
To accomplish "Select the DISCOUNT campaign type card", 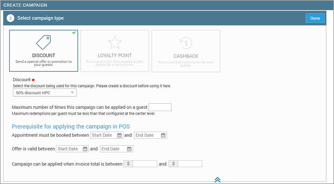I will [x=44, y=51].
